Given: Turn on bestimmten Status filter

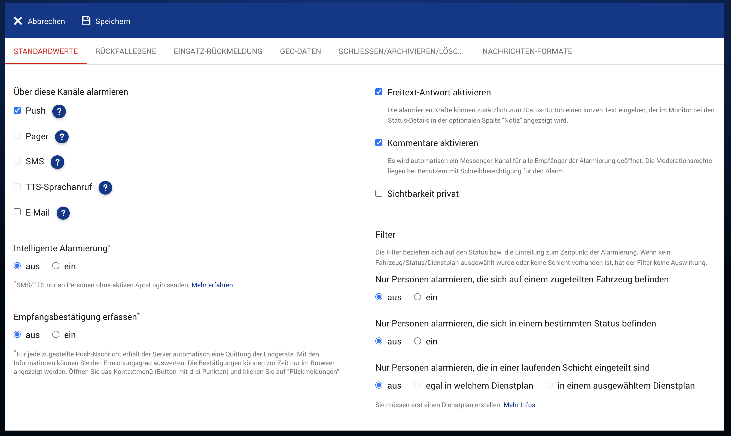Looking at the screenshot, I should pyautogui.click(x=417, y=341).
